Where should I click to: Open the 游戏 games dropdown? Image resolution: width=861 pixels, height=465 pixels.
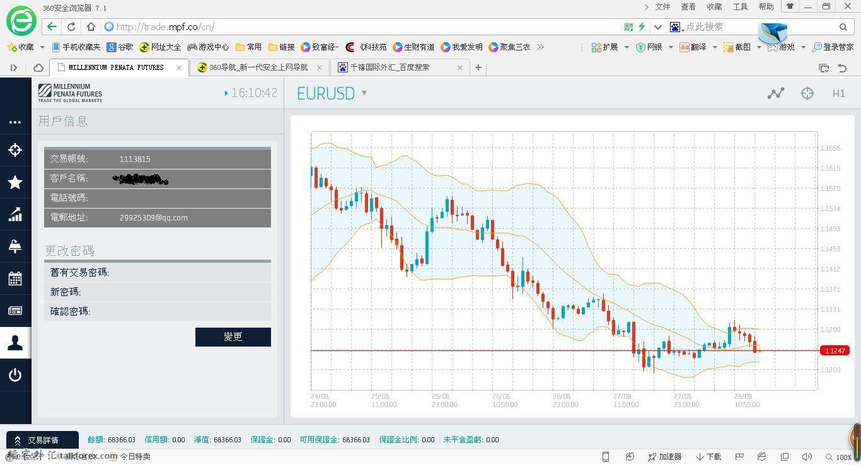pos(785,47)
